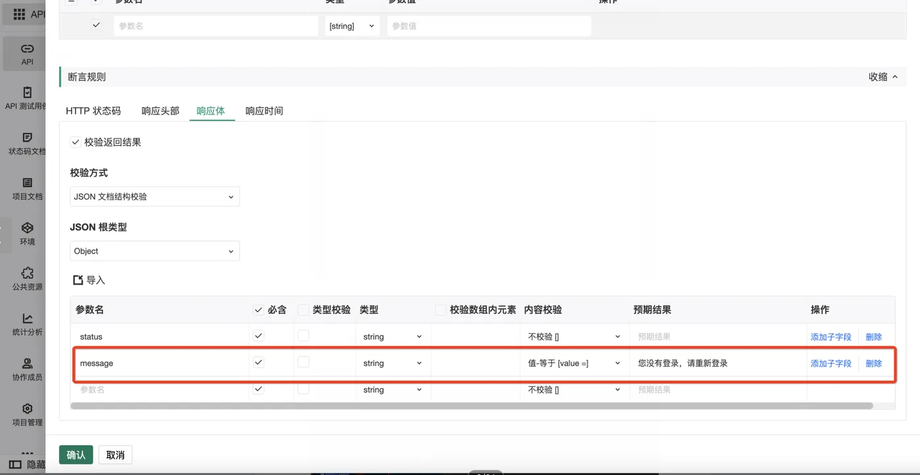Screen dimensions: 920x475
Task: Switch to 响应头部 tab
Action: tap(160, 110)
